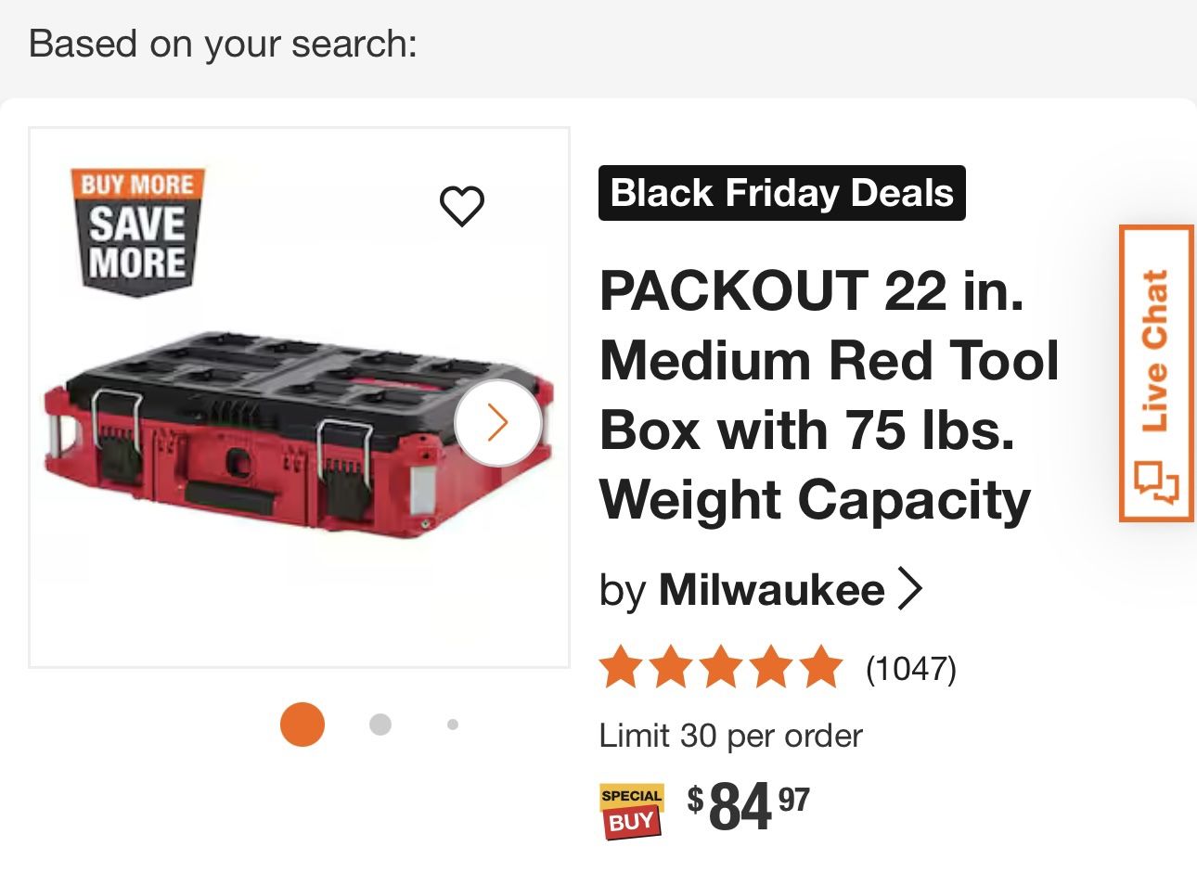Click the middle orange rating star
Screen dimensions: 1197x885
[x=721, y=668]
